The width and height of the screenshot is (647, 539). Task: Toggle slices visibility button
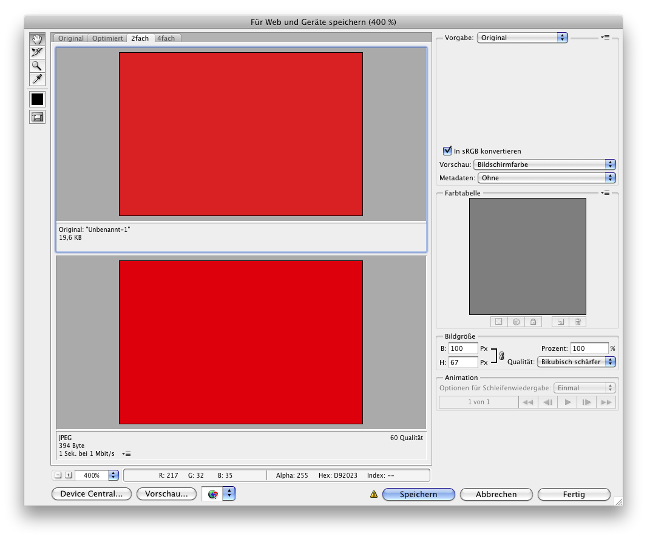(x=37, y=117)
